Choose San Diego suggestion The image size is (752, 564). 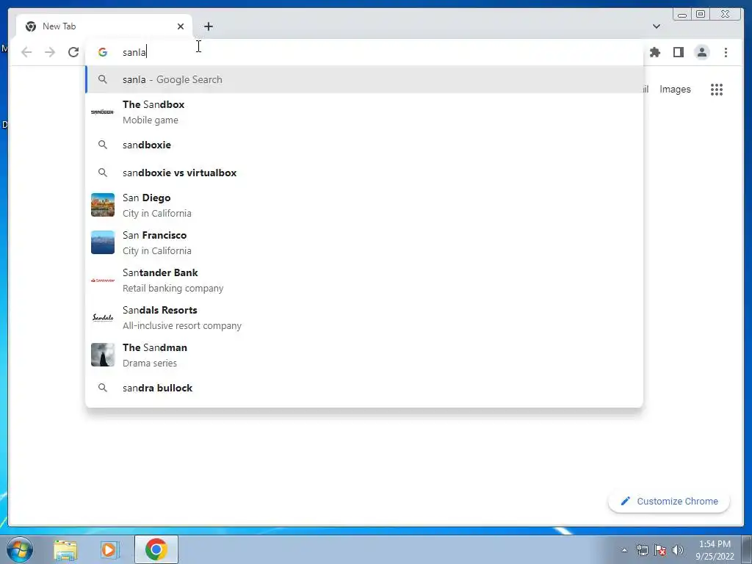click(x=364, y=206)
